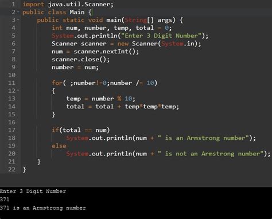Click the console input value 371
This screenshot has width=272, height=219.
coord(5,200)
